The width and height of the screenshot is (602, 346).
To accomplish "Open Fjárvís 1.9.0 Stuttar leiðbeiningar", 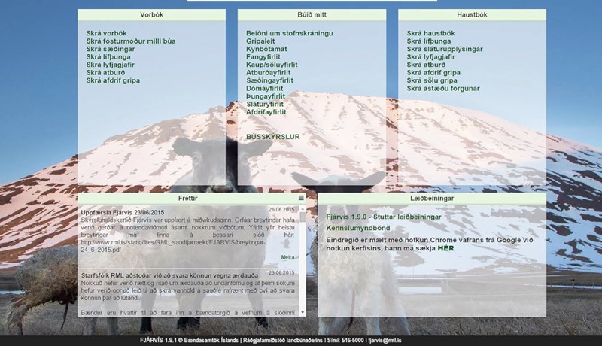I will click(x=384, y=217).
